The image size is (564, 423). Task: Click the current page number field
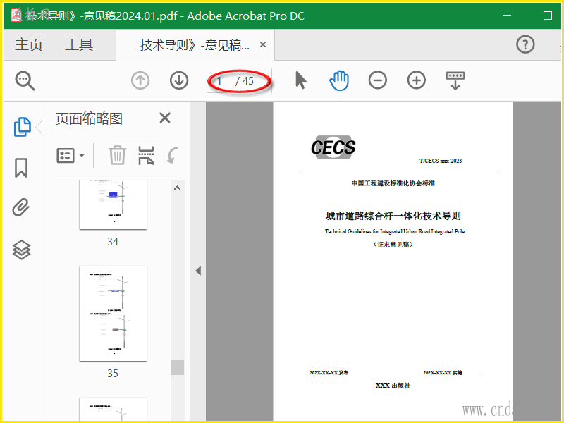(220, 81)
